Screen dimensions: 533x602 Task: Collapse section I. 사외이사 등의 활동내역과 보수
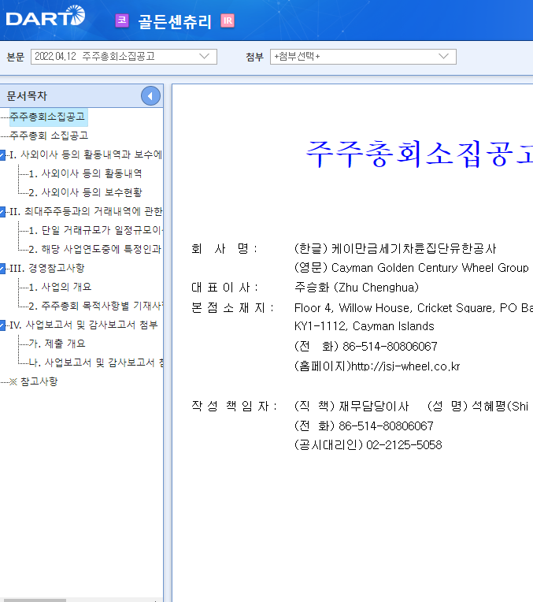(x=2, y=154)
